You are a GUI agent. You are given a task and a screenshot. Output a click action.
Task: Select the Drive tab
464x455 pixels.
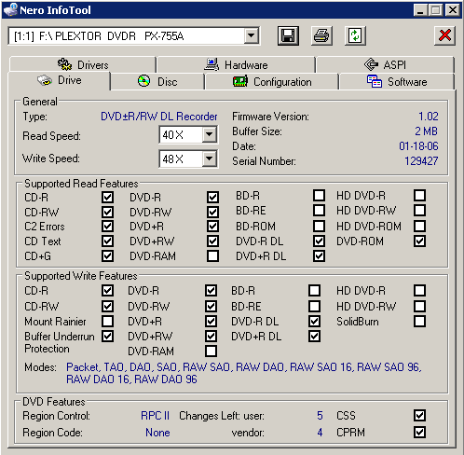[60, 80]
